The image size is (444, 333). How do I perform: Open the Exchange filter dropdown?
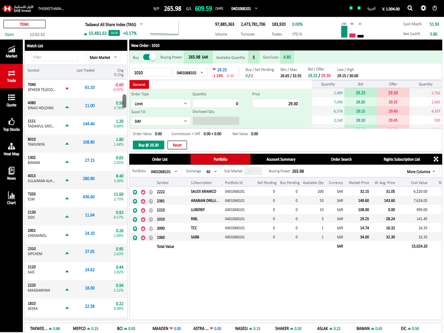pos(212,171)
